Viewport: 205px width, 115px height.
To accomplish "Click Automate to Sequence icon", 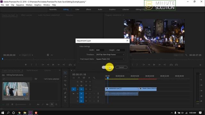I will pyautogui.click(x=38, y=104).
